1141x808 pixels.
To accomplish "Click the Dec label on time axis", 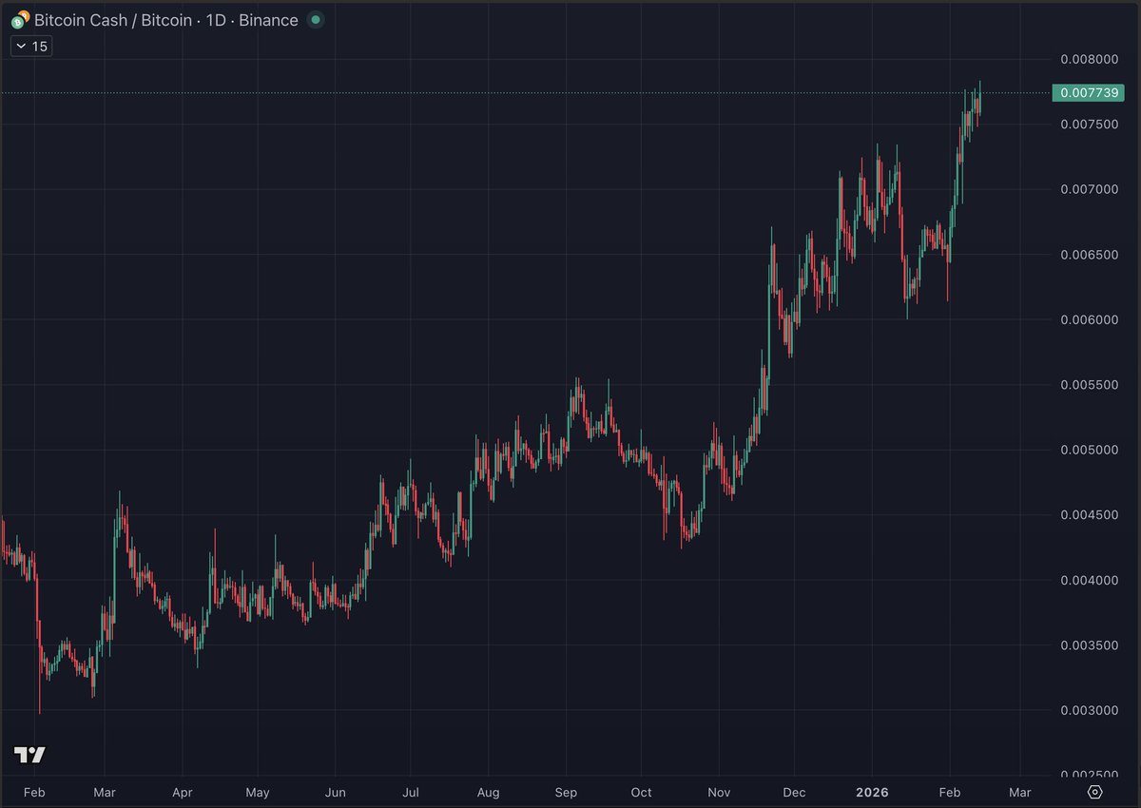I will [795, 792].
